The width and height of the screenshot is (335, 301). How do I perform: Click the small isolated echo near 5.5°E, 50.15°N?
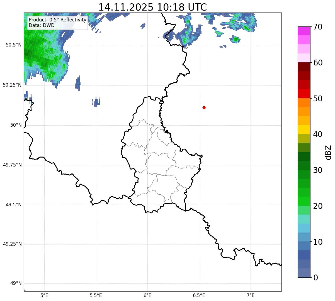96,102
